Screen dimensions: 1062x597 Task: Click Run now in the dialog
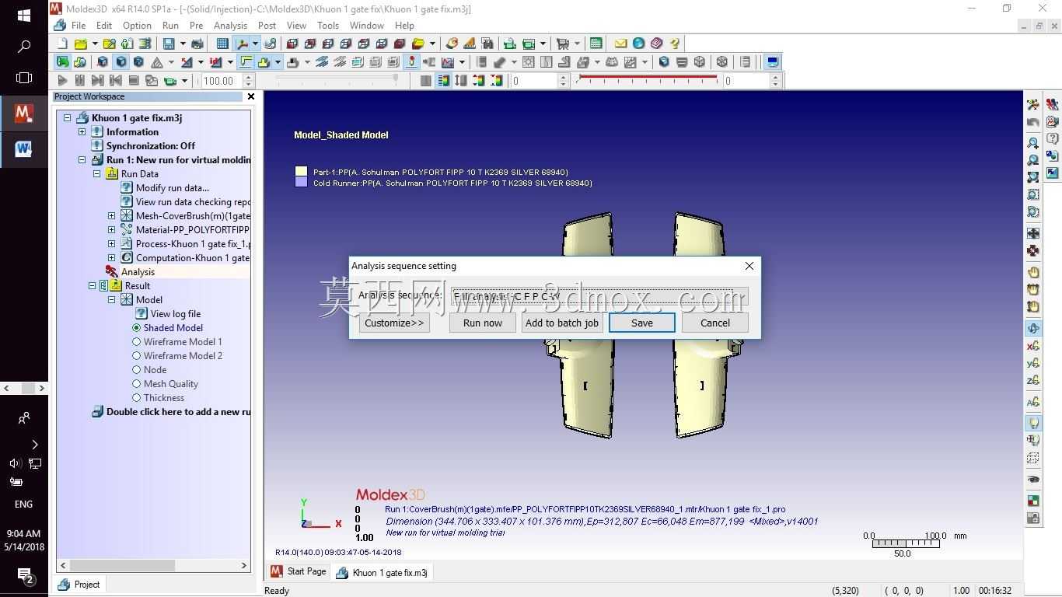(483, 323)
